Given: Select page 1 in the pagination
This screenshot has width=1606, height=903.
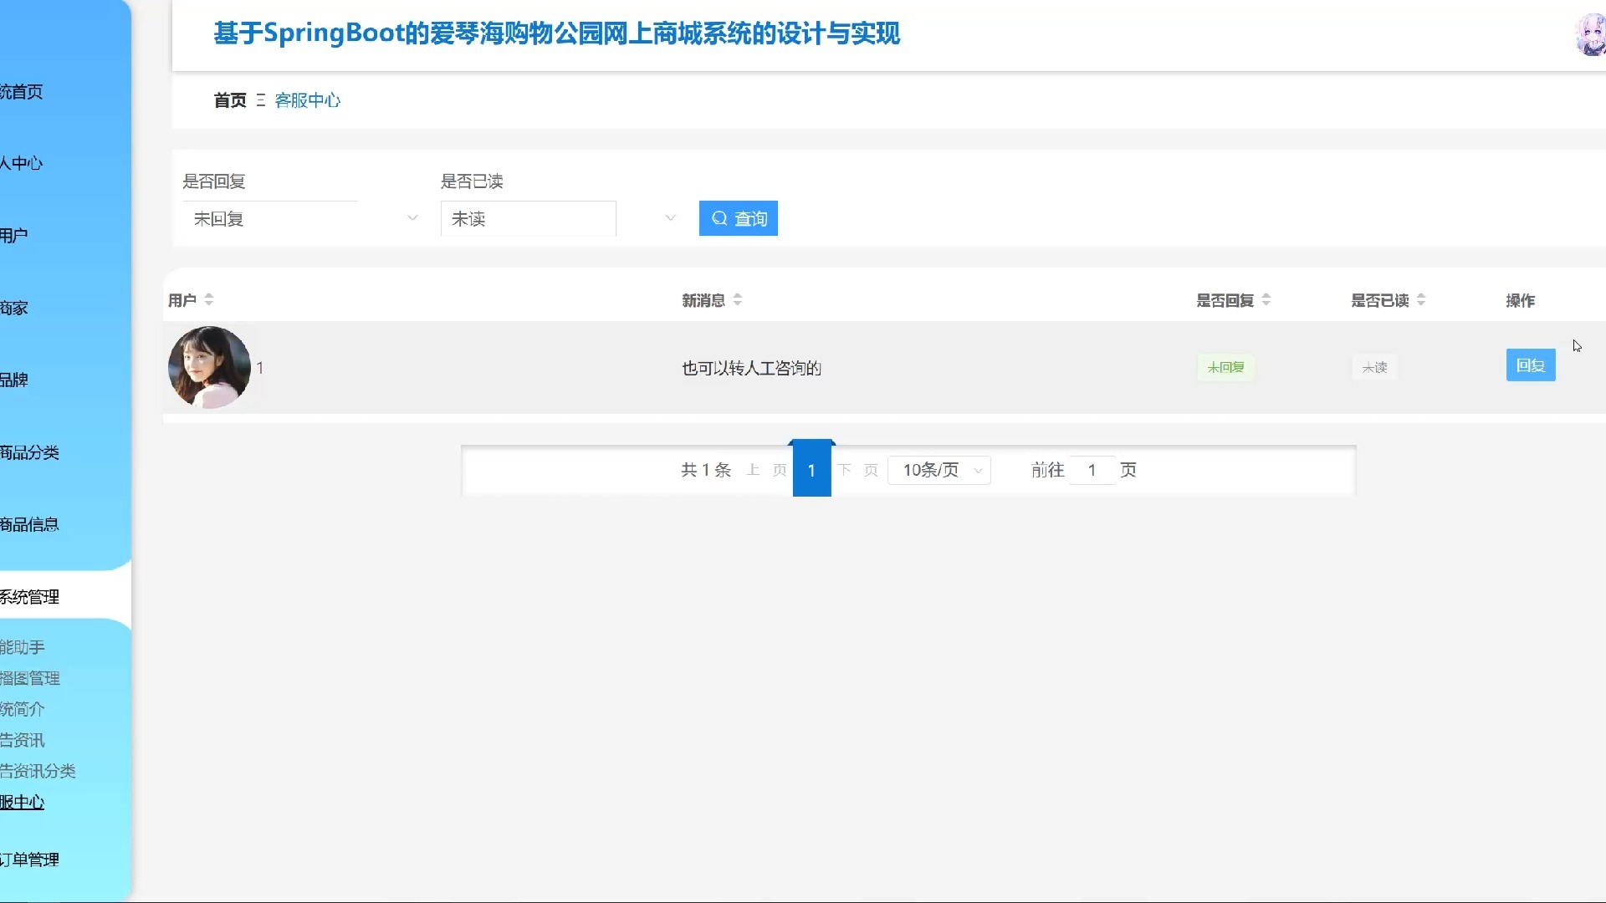Looking at the screenshot, I should click(811, 470).
